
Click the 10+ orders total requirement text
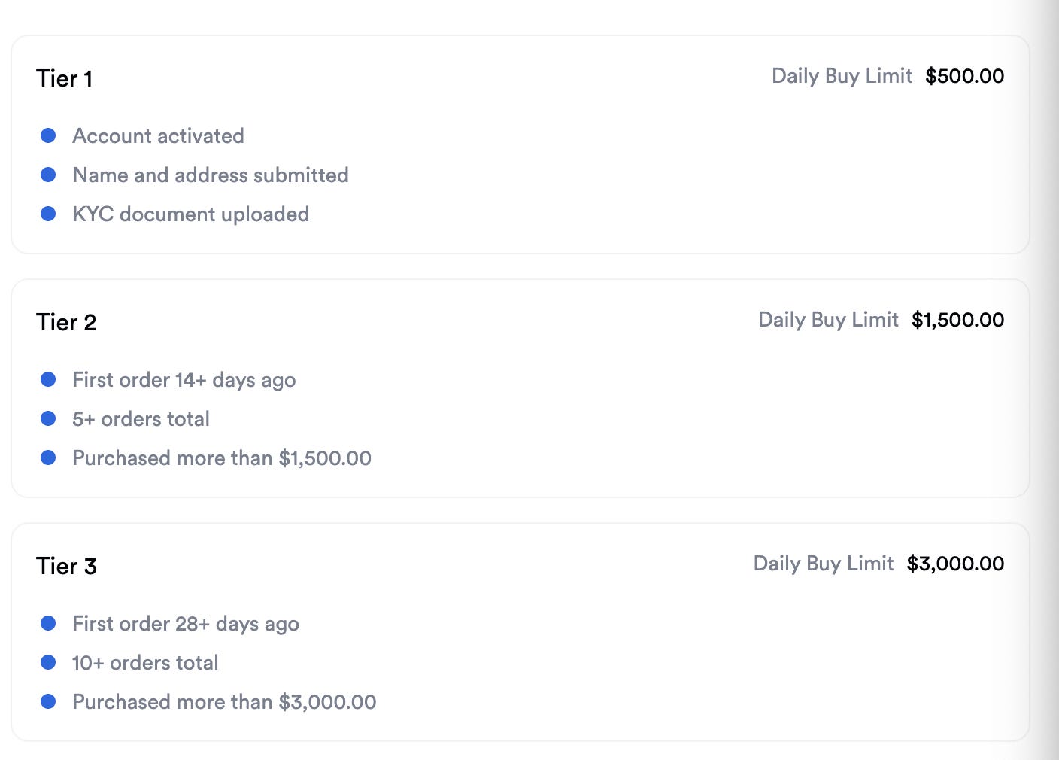(x=145, y=663)
